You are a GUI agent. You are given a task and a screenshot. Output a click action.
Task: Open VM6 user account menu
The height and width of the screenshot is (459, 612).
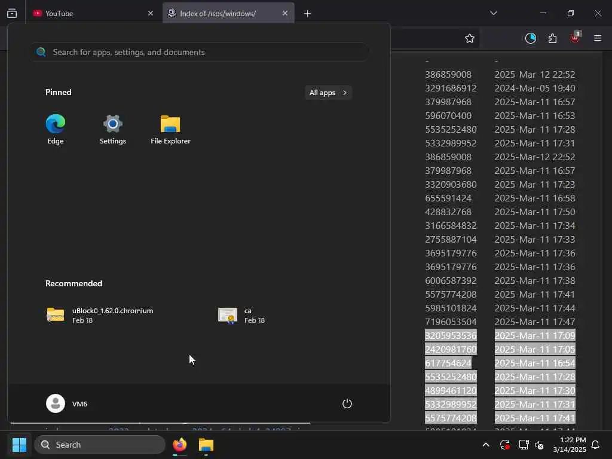pos(67,403)
